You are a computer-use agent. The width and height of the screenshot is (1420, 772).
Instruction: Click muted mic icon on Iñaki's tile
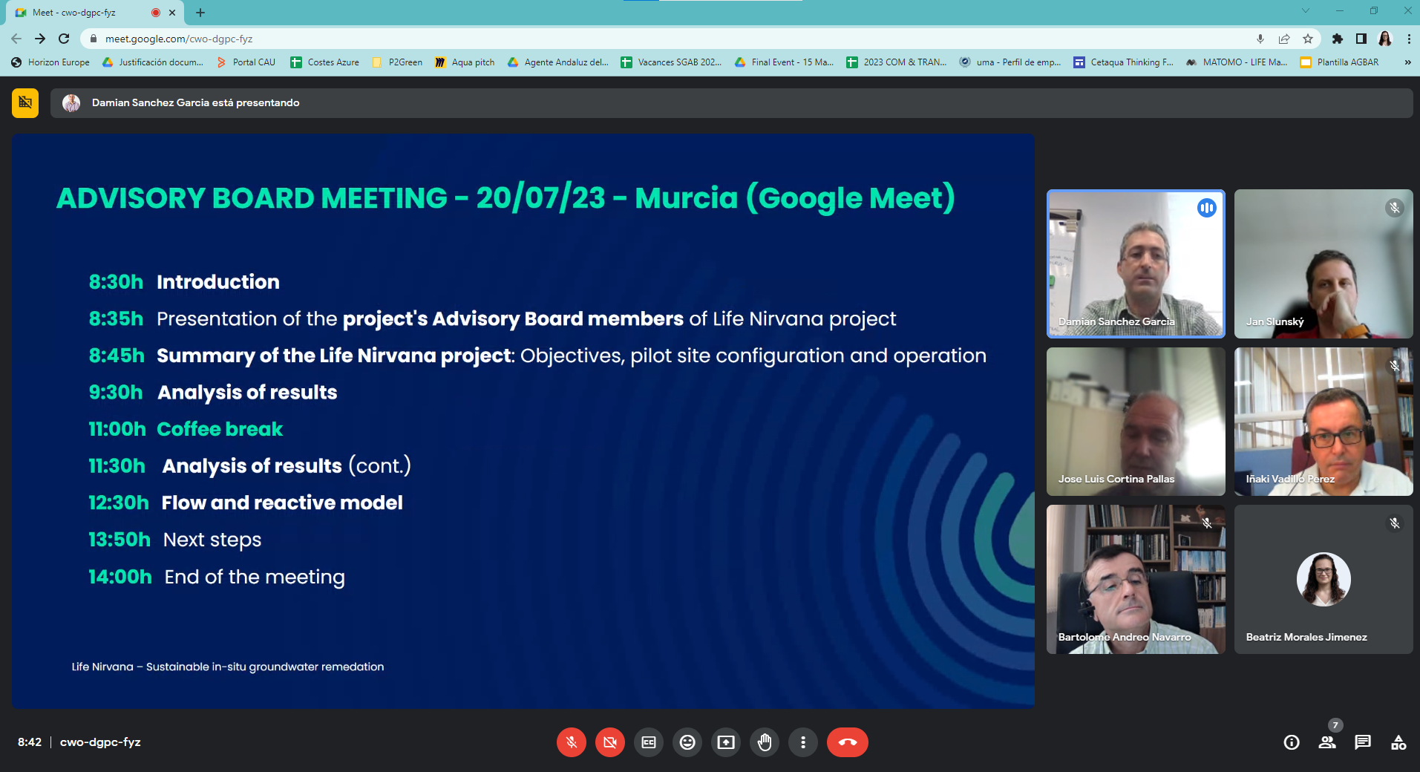point(1395,366)
